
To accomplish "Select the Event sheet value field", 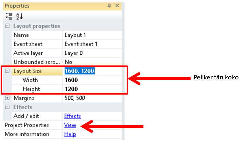I will click(92, 44).
